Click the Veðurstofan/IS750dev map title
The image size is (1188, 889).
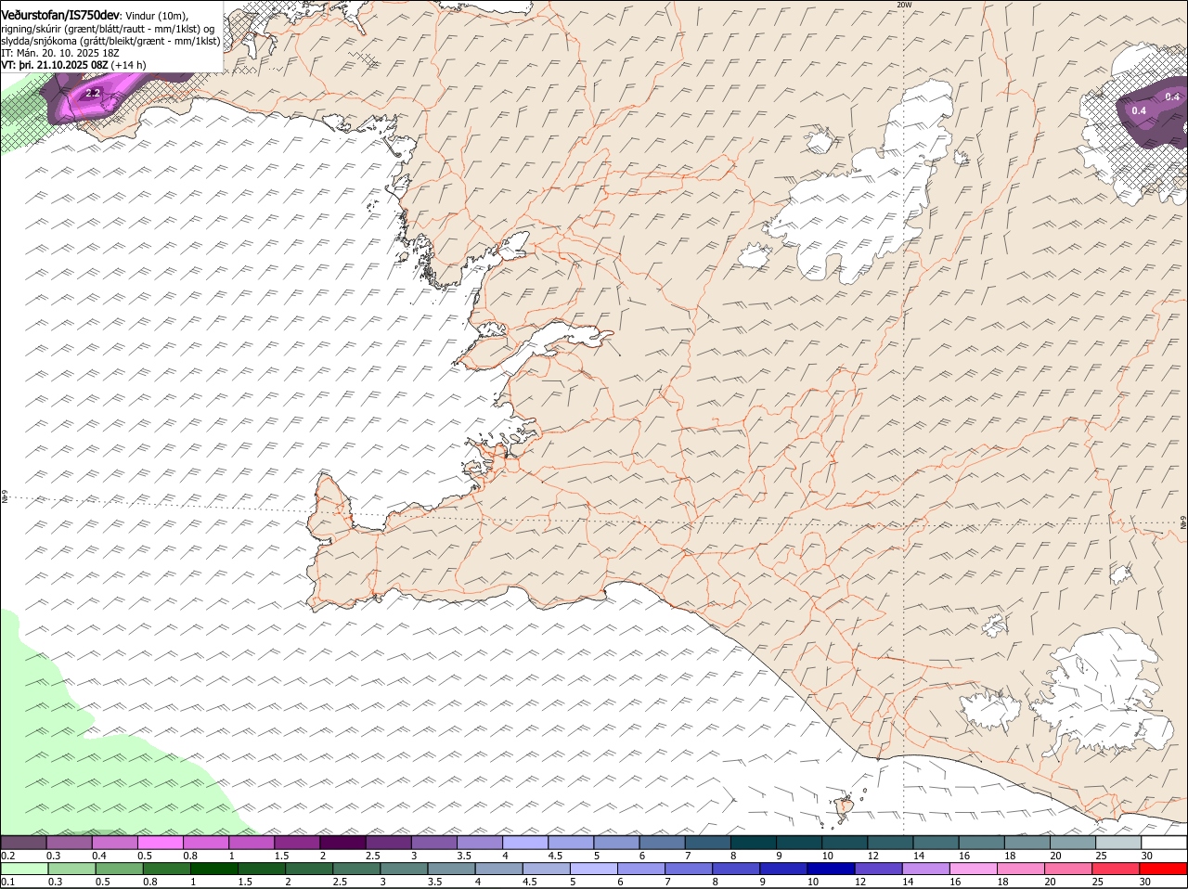60,16
